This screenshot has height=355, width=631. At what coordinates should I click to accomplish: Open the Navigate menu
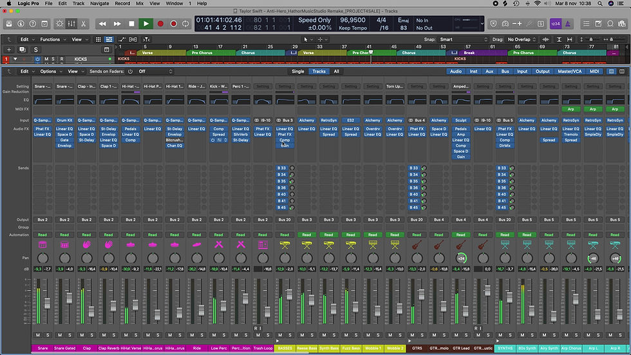tap(99, 3)
